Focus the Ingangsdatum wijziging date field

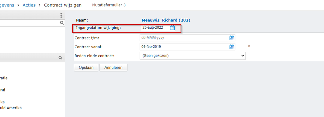[156, 27]
